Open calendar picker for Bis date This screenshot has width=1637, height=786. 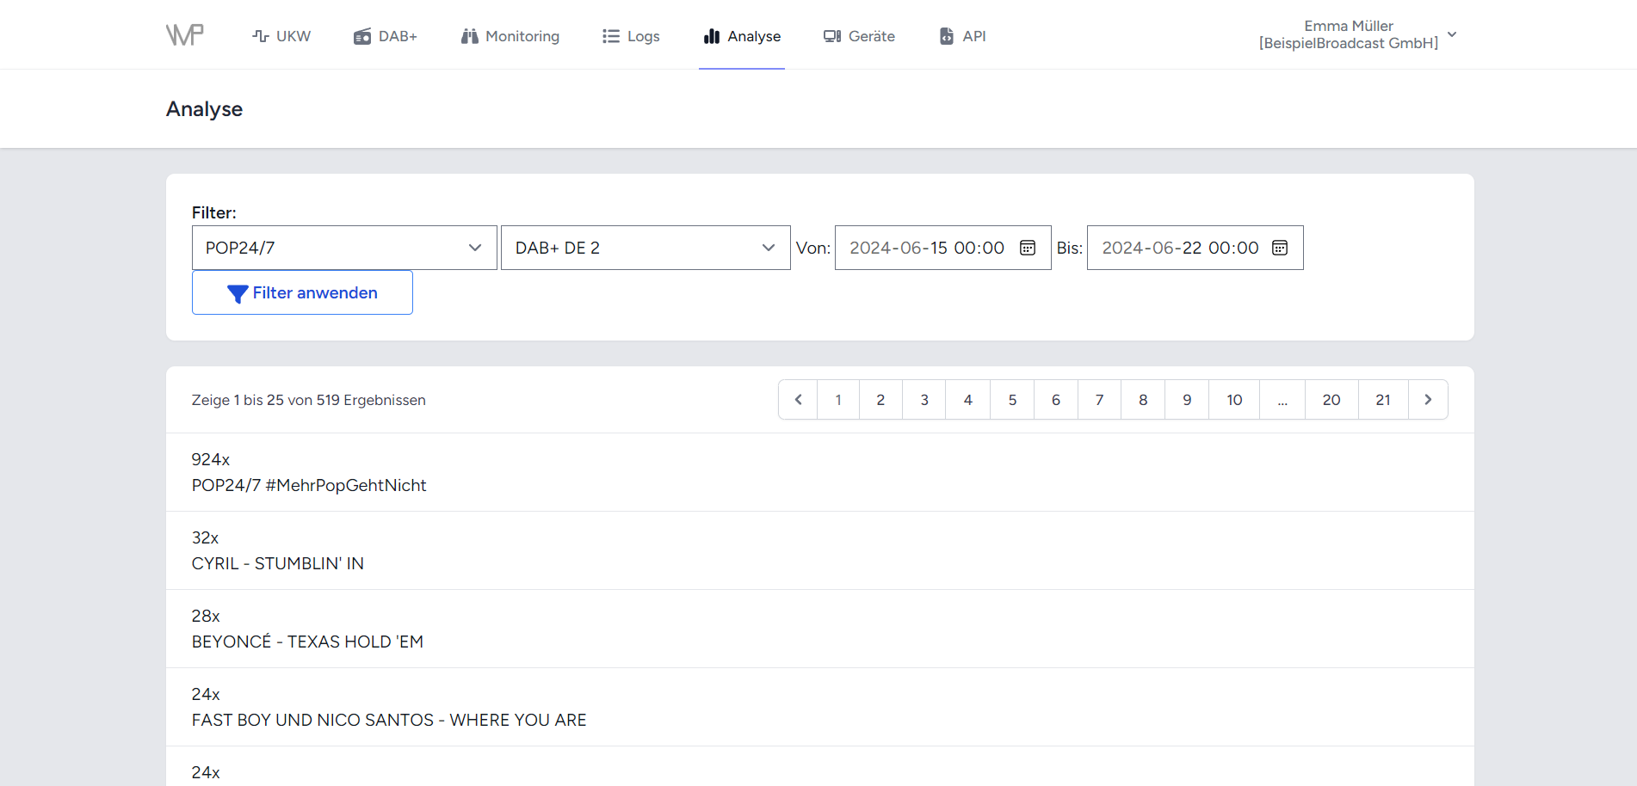1280,248
